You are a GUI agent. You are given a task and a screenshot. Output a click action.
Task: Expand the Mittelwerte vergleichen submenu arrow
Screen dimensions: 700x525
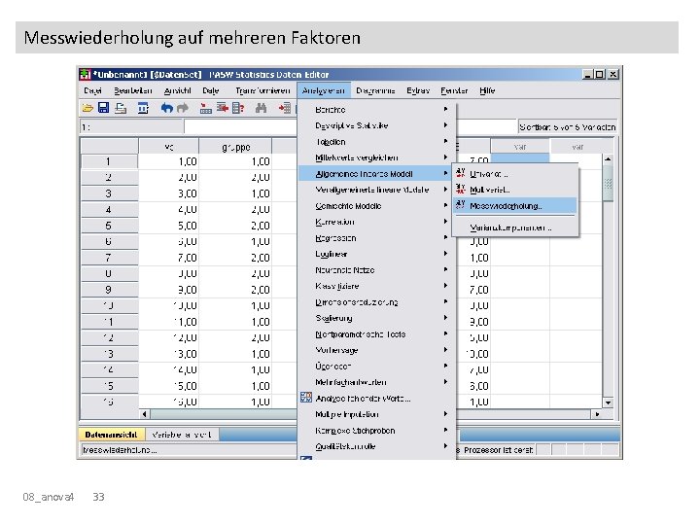point(445,157)
